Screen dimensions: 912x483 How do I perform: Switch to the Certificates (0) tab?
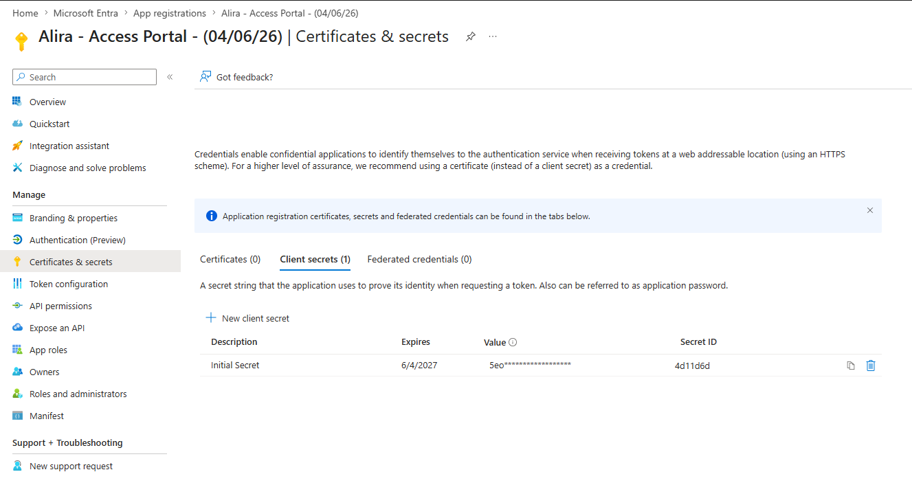[230, 259]
